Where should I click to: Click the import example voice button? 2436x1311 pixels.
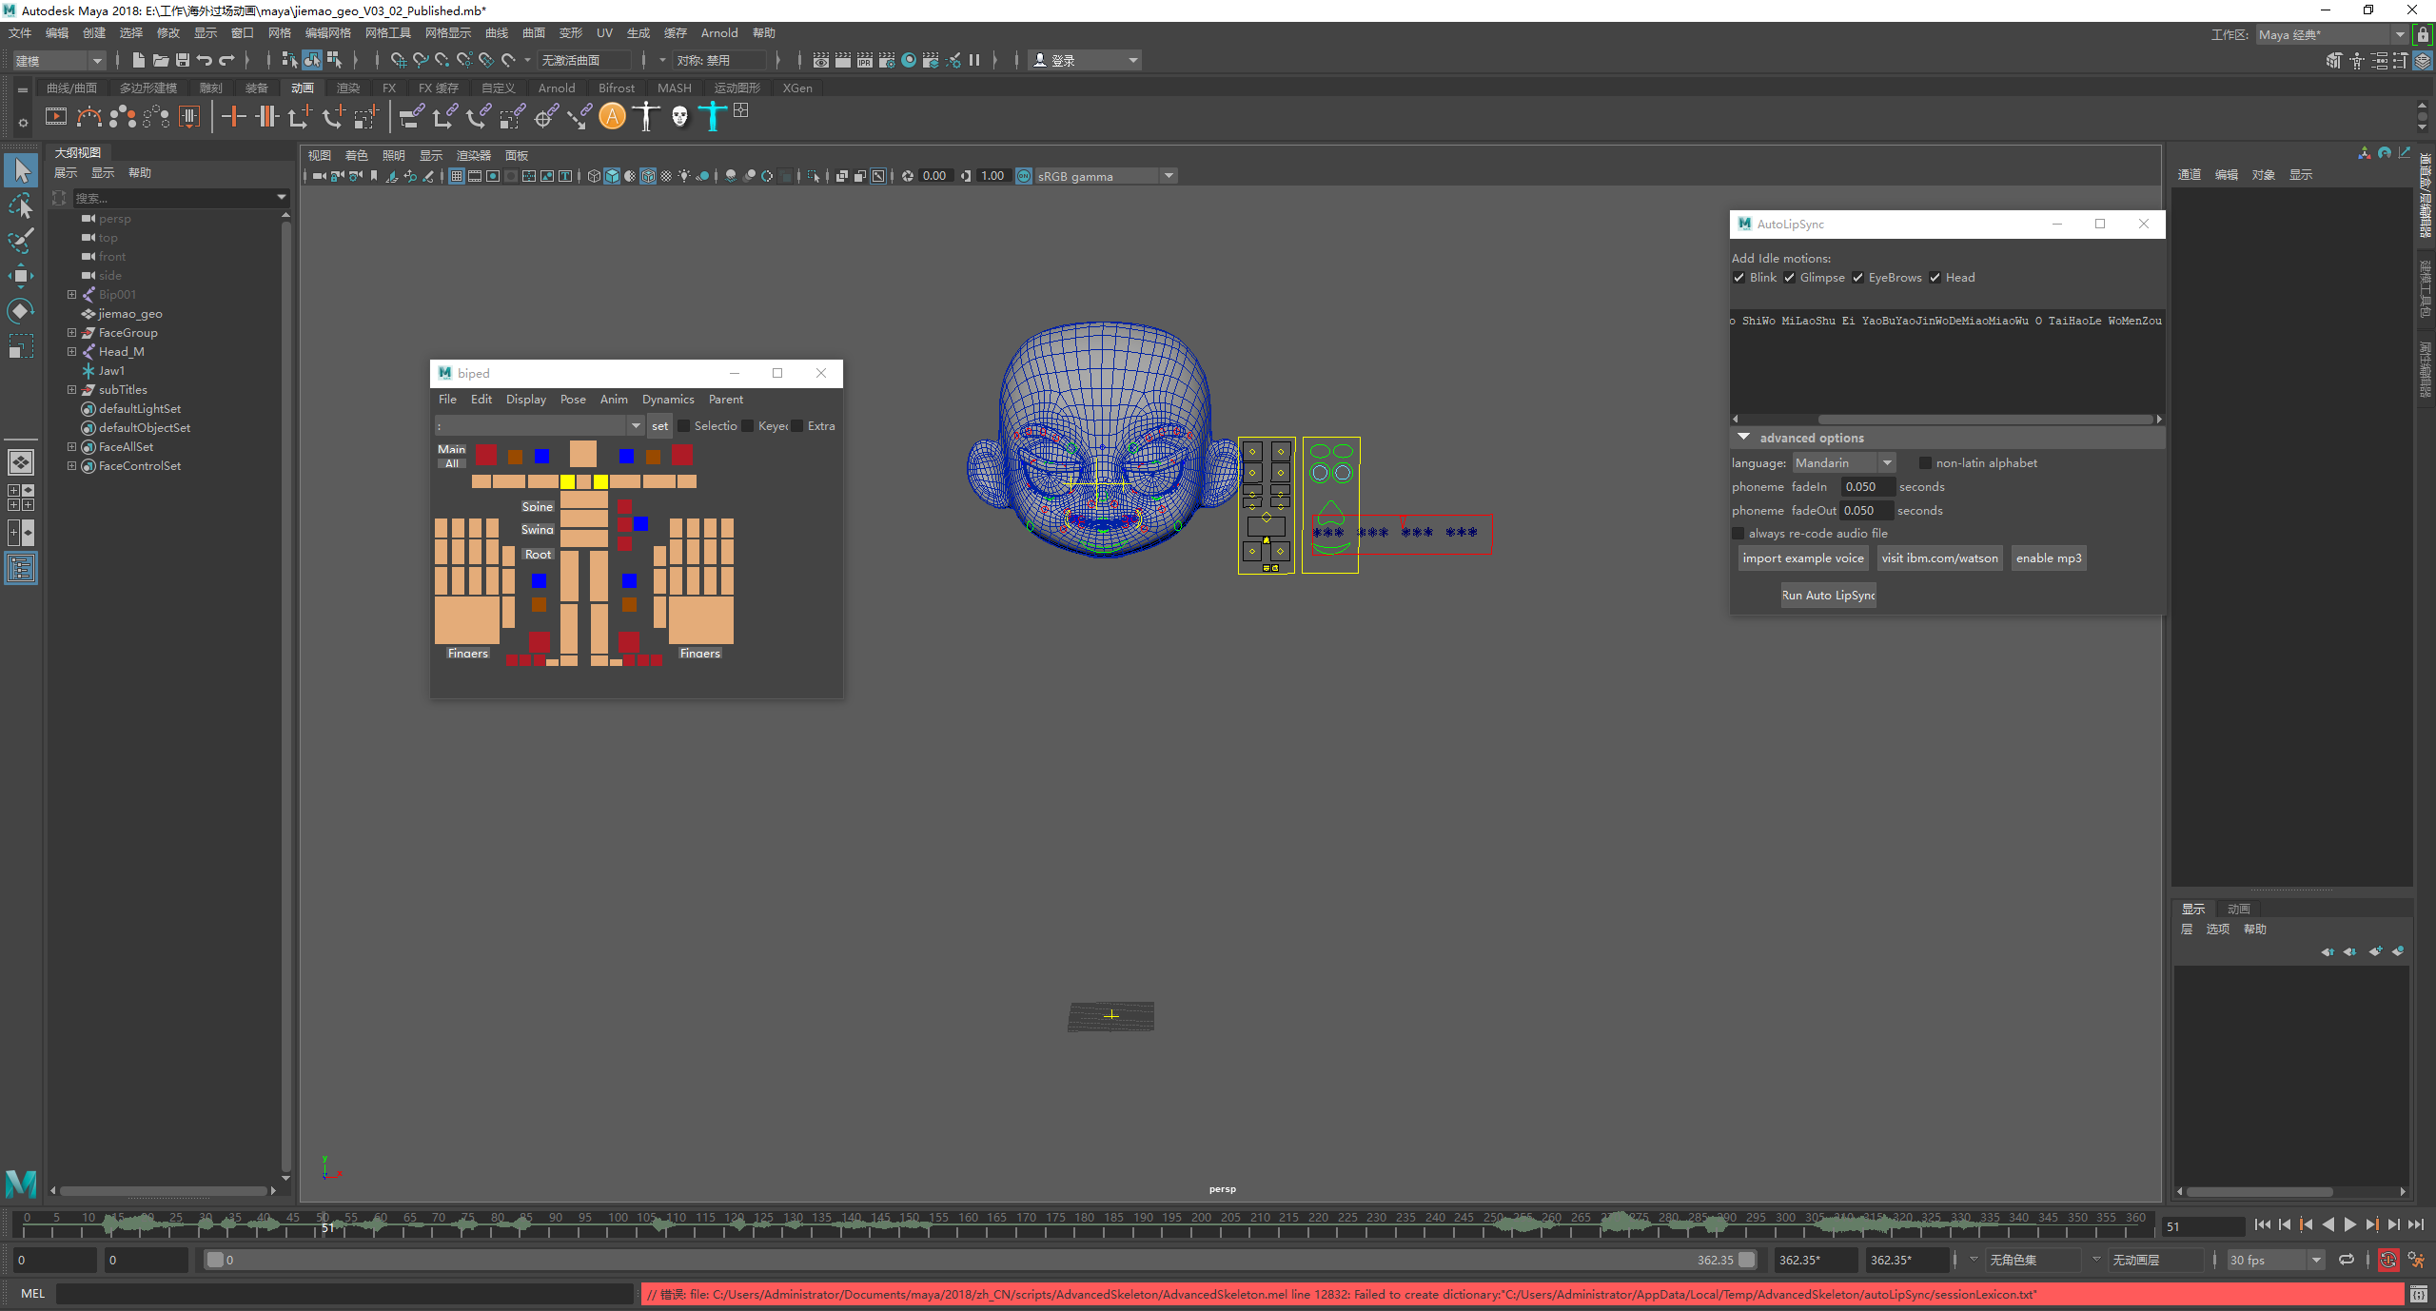1803,558
